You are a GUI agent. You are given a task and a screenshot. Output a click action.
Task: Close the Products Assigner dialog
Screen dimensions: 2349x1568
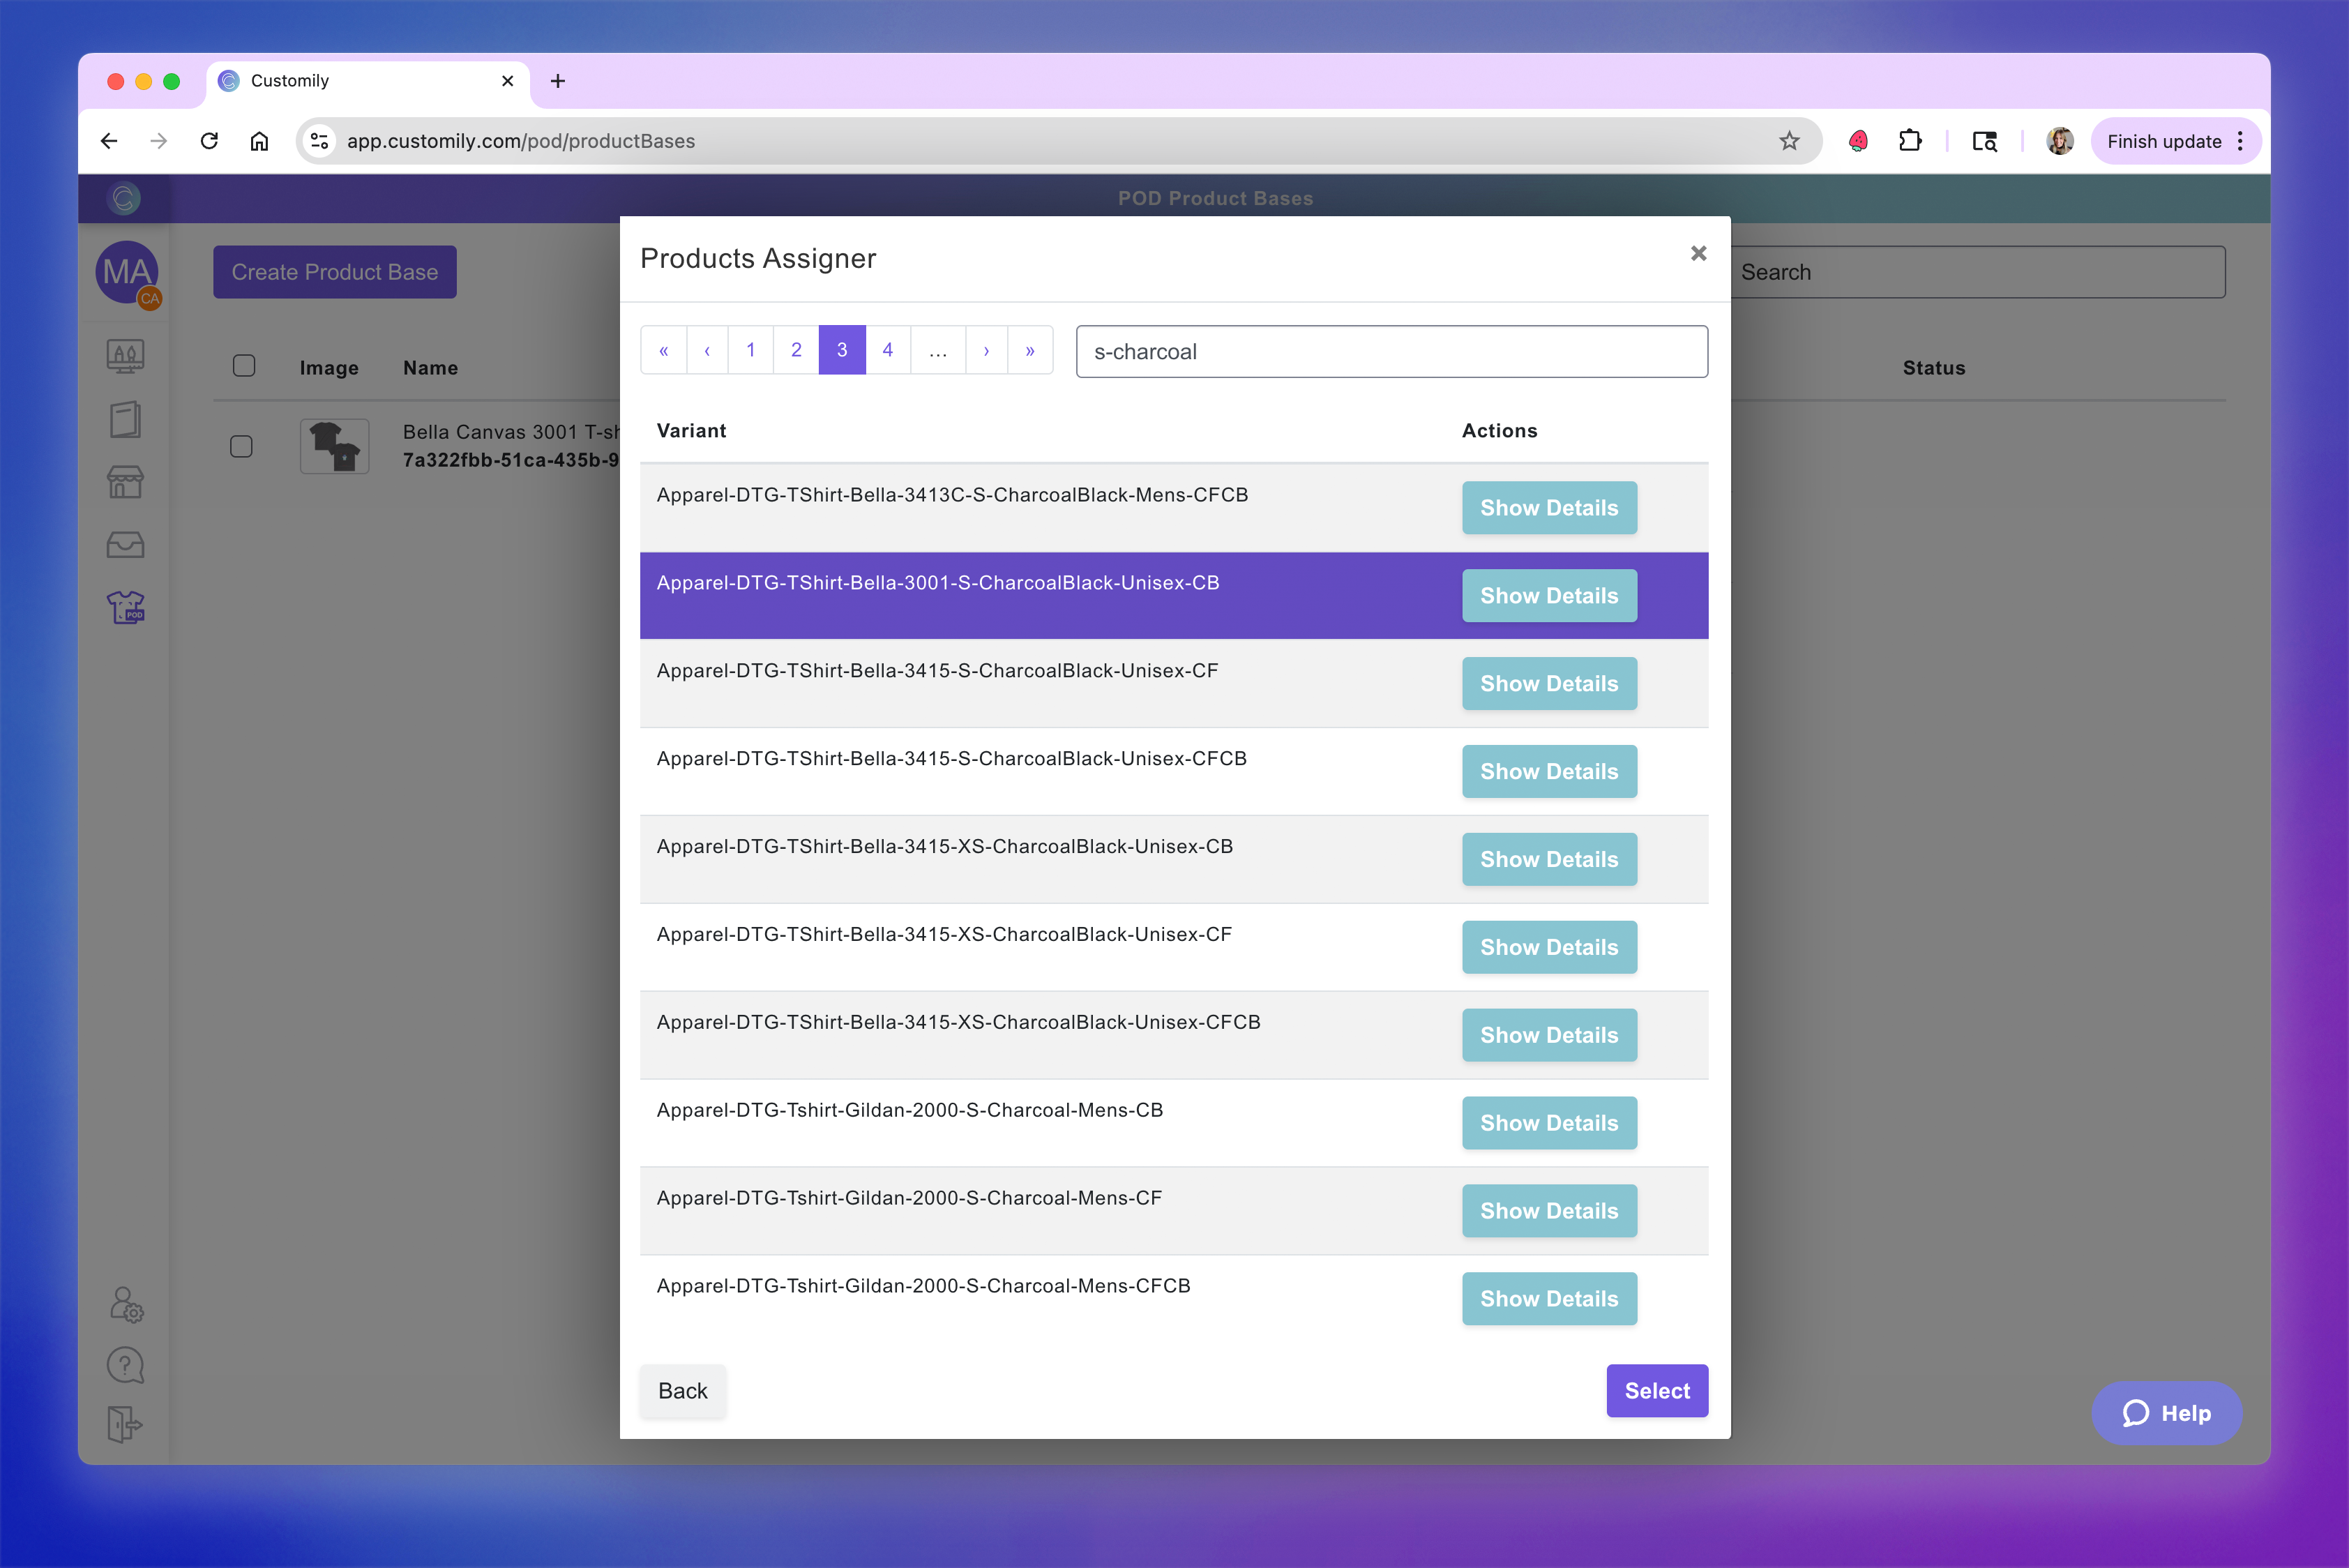coord(1698,254)
